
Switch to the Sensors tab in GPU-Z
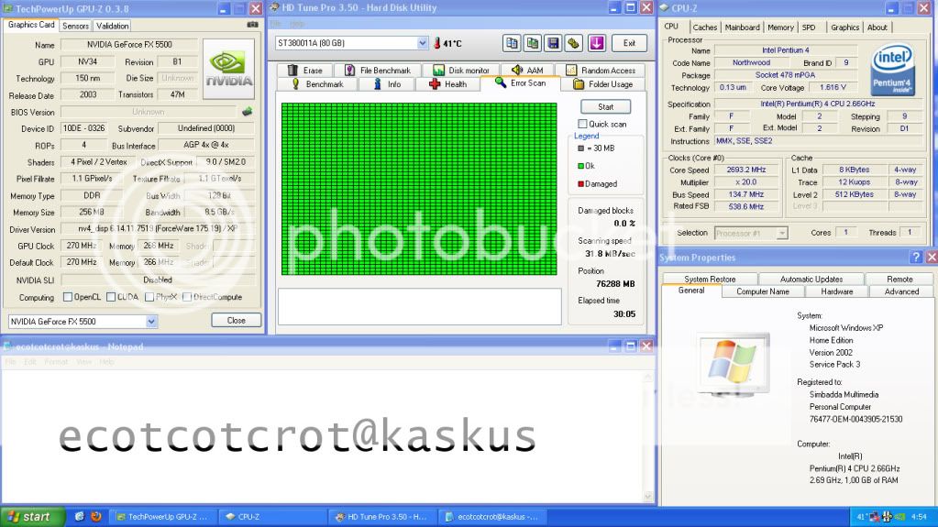(75, 26)
